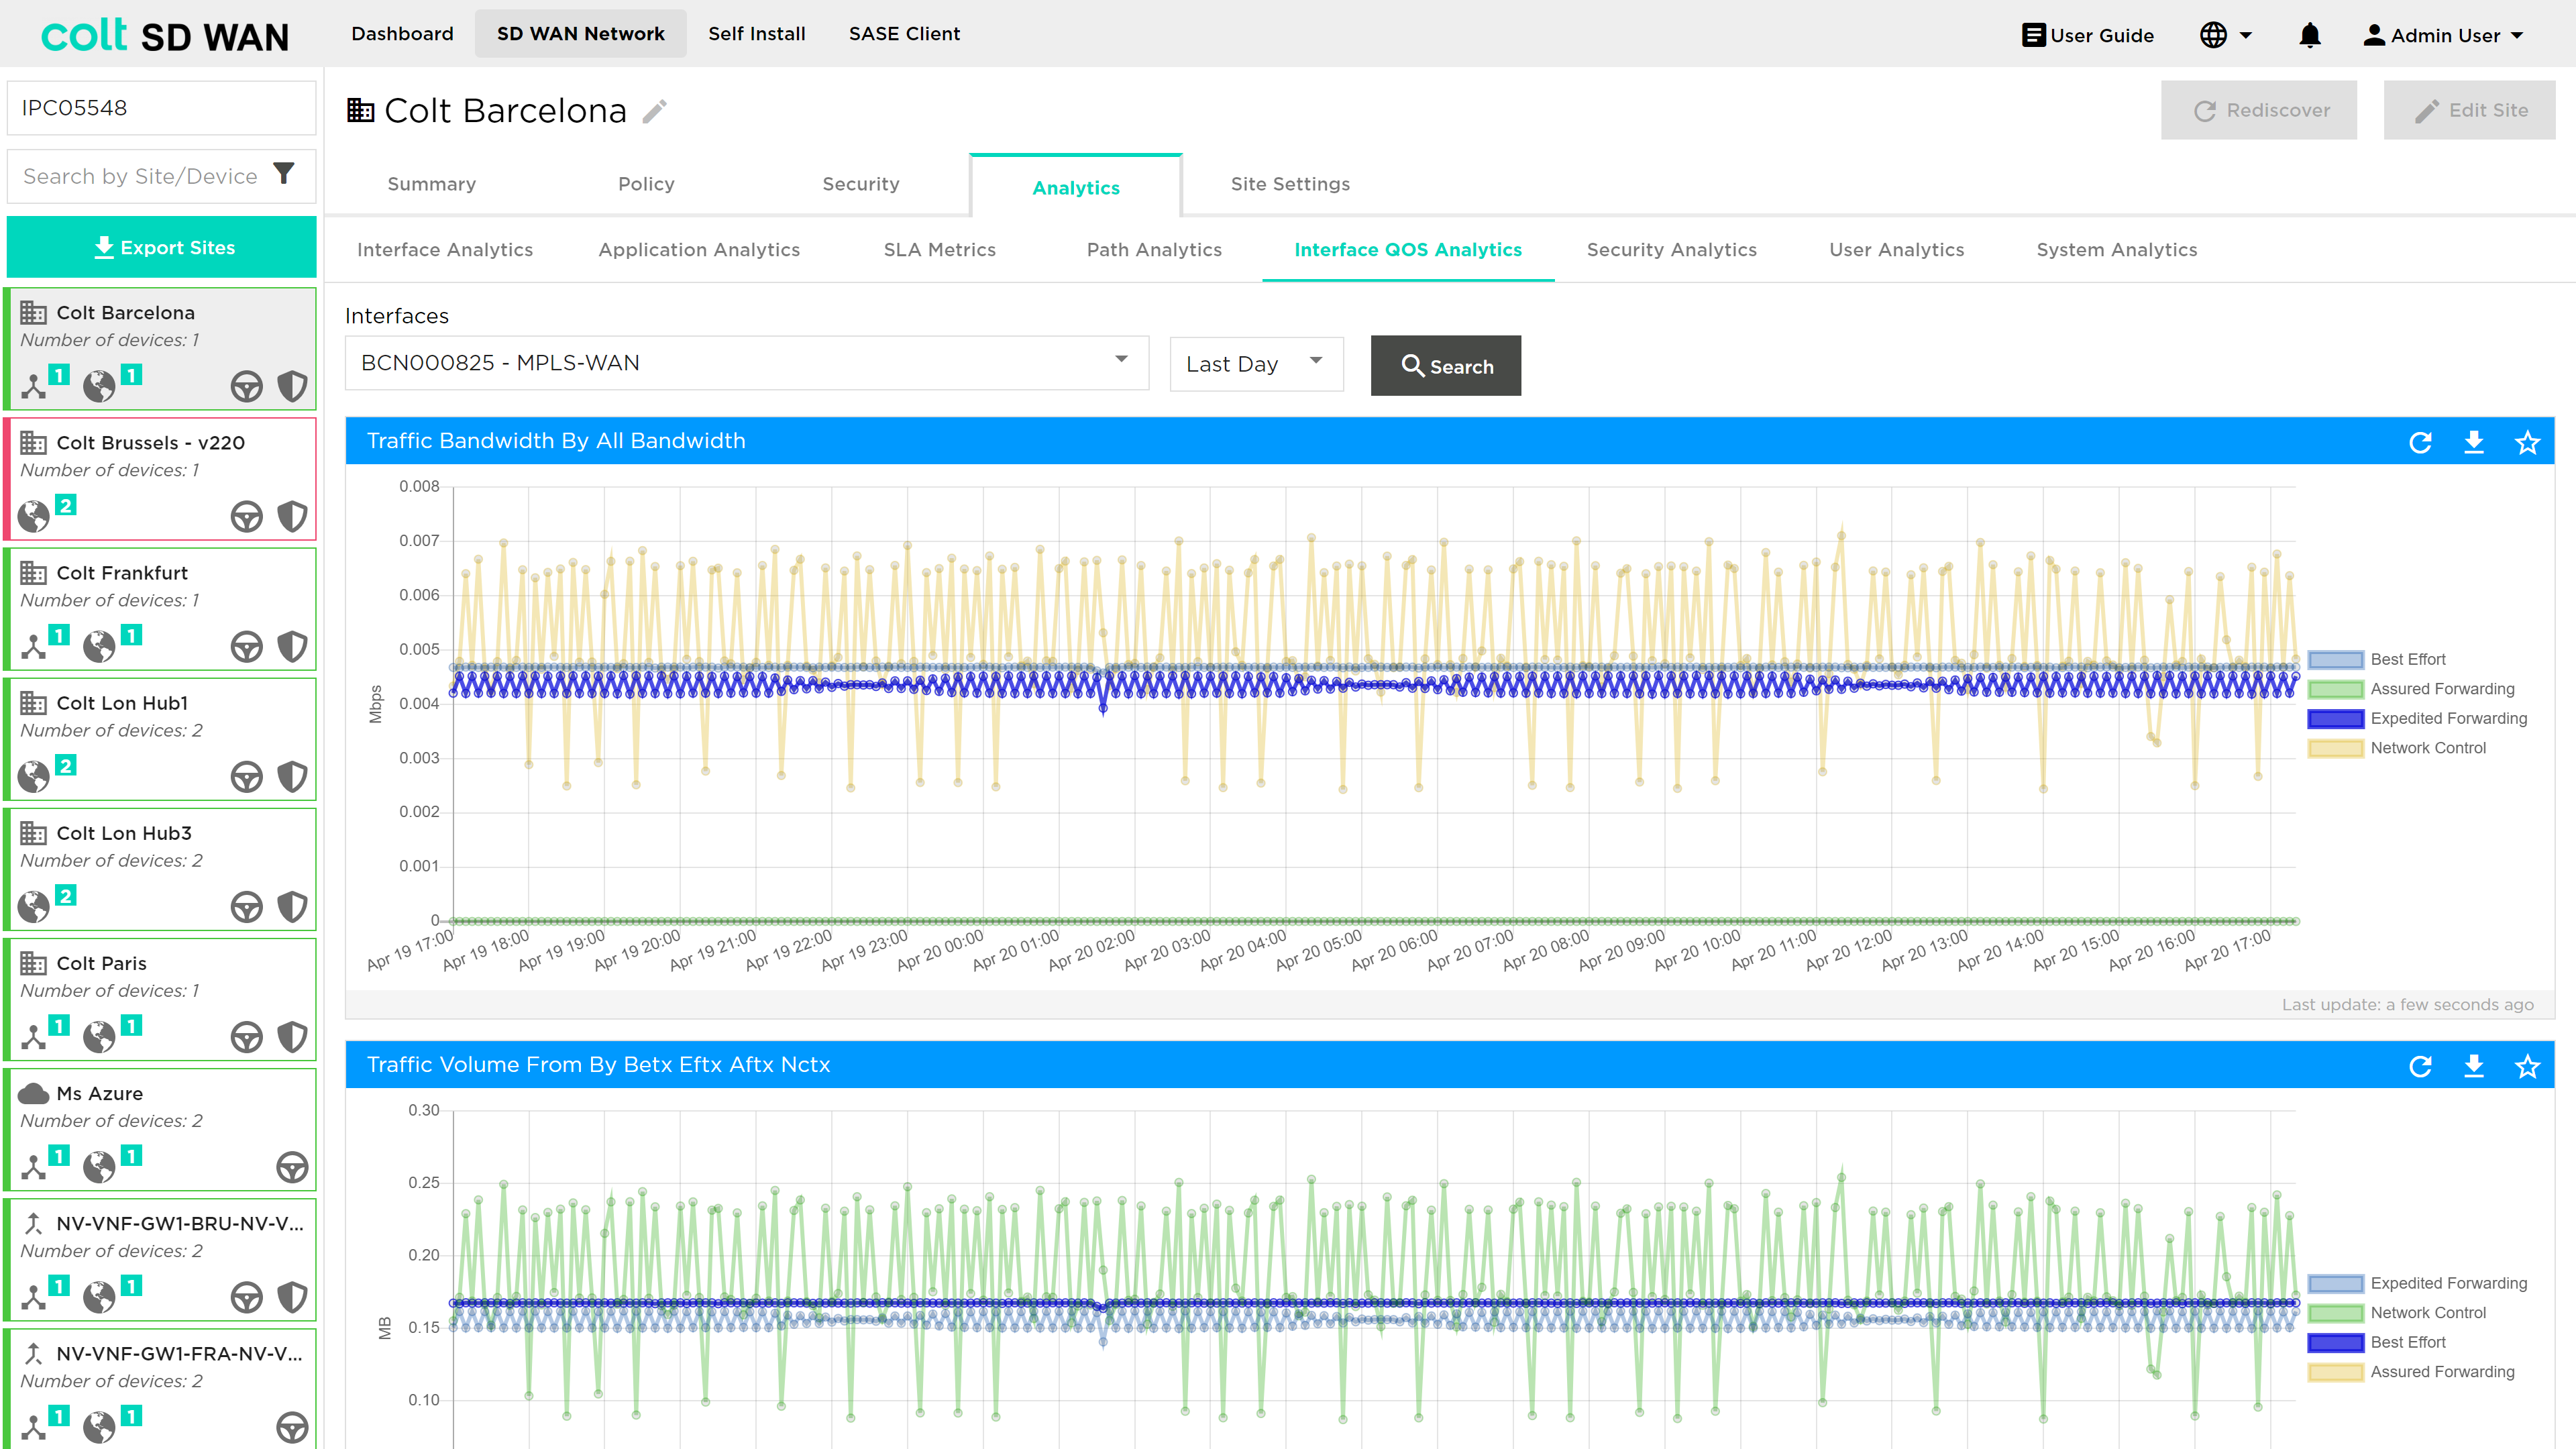Click the network topology icon on Colt Barcelona card
The image size is (2576, 1449).
(x=34, y=386)
